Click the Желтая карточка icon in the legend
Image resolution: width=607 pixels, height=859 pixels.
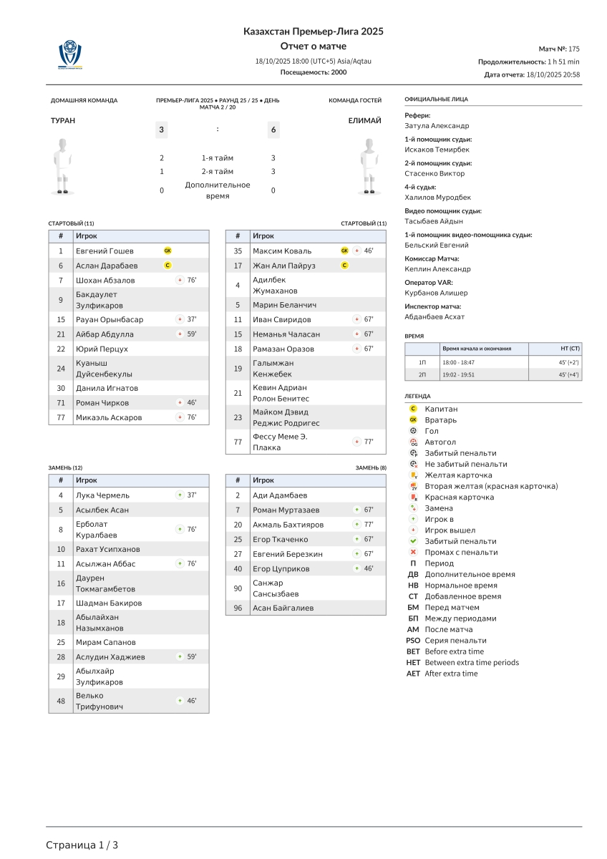pyautogui.click(x=413, y=475)
